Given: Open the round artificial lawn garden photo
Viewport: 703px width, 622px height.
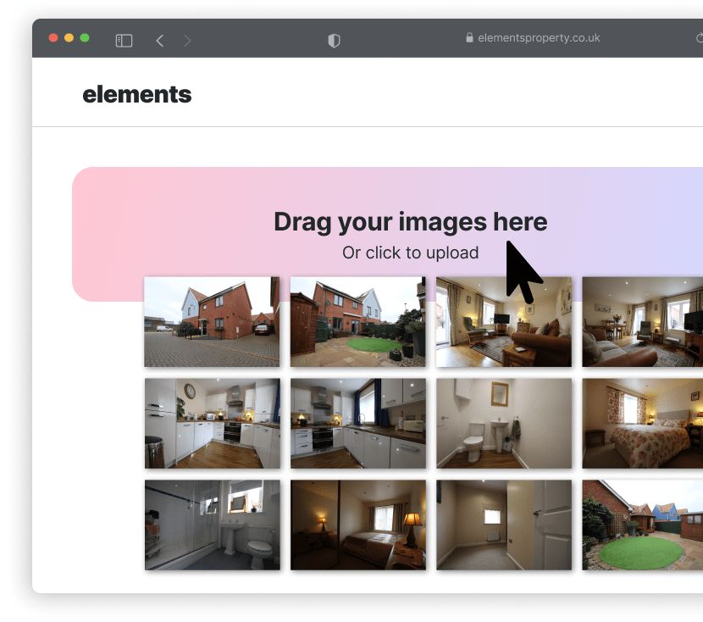Looking at the screenshot, I should (643, 525).
